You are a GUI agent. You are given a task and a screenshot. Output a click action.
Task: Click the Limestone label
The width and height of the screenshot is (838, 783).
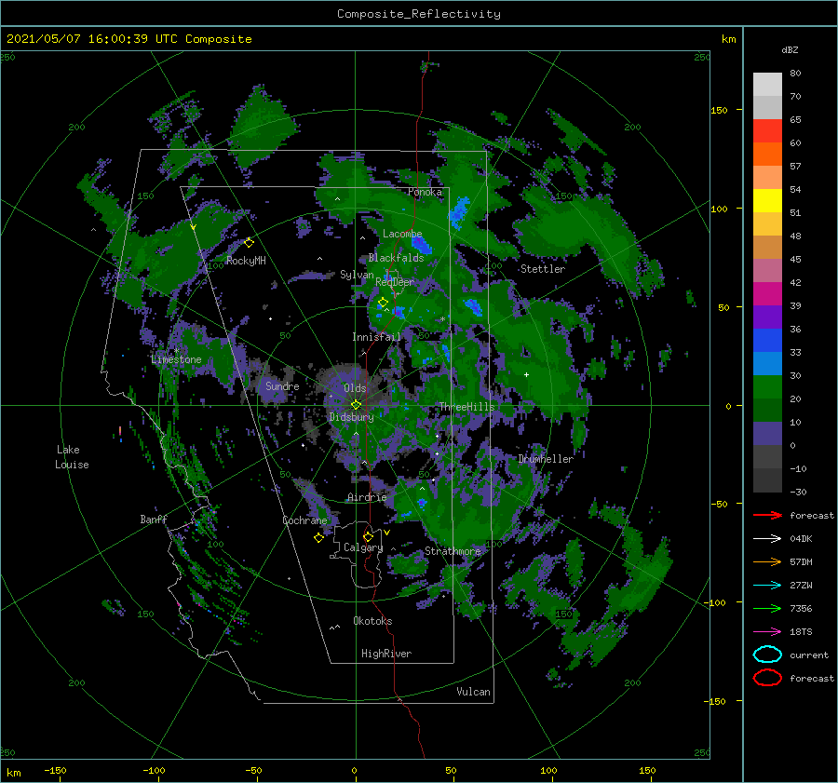point(176,359)
